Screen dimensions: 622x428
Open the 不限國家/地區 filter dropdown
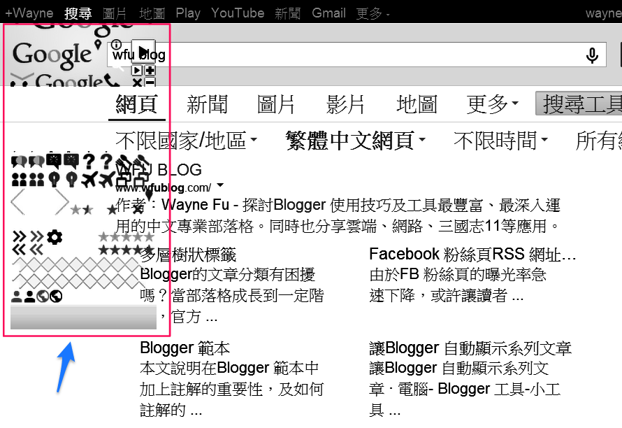click(187, 141)
